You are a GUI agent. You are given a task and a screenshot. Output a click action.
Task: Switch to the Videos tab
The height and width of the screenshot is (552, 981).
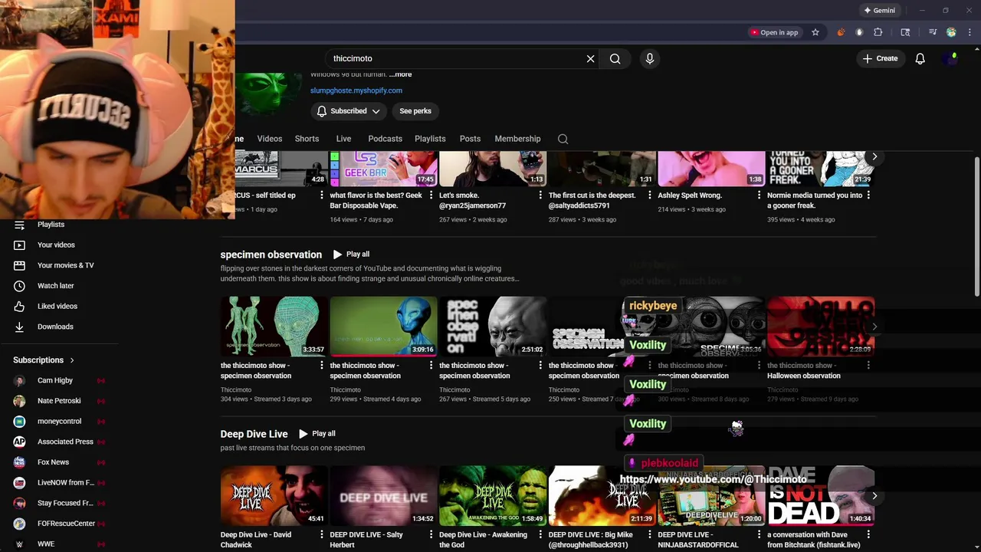269,139
